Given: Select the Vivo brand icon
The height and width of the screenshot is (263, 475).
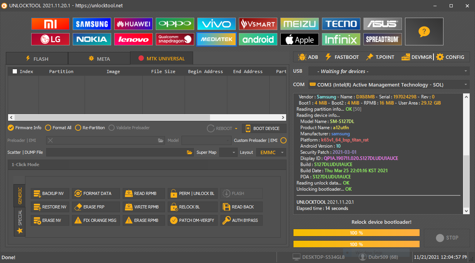Looking at the screenshot, I should click(217, 24).
